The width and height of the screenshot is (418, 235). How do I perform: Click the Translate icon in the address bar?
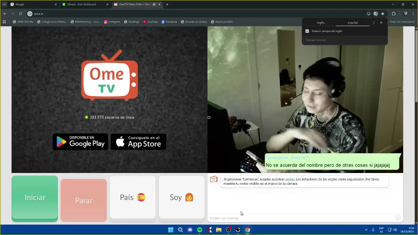(x=376, y=14)
